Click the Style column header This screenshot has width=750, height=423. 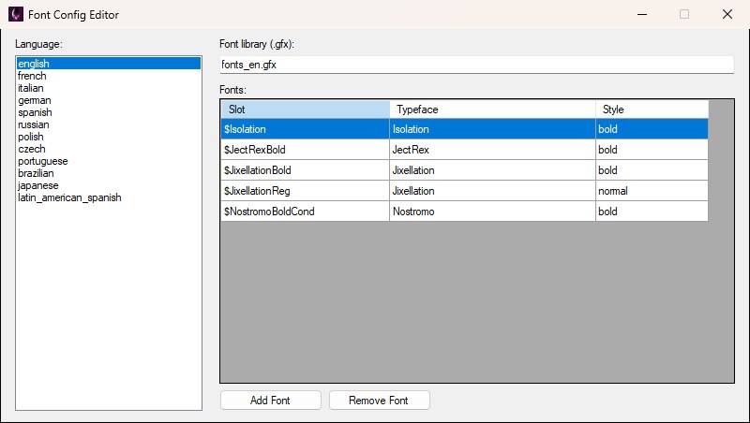coord(652,109)
